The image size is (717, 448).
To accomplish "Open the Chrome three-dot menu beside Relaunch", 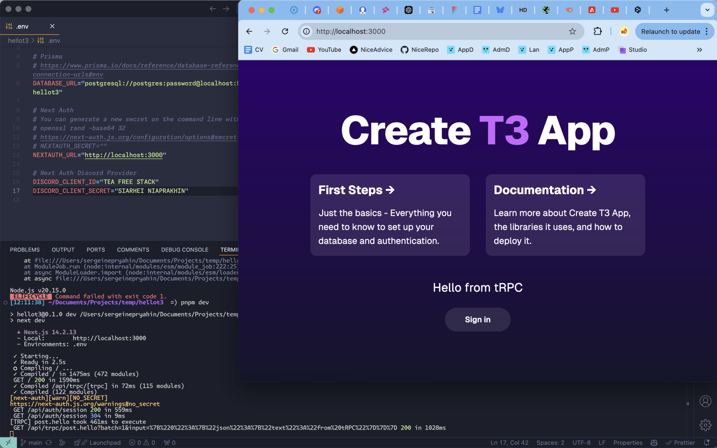I will (x=707, y=32).
